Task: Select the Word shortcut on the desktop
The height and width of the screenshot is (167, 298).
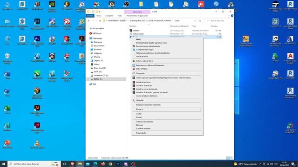Action: tap(7, 75)
